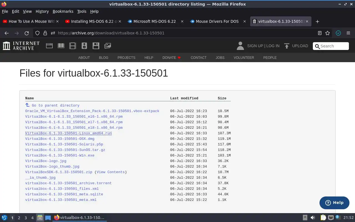
Task: Open virtualbox-6.1.33-150501_meta.xml
Action: point(61,200)
